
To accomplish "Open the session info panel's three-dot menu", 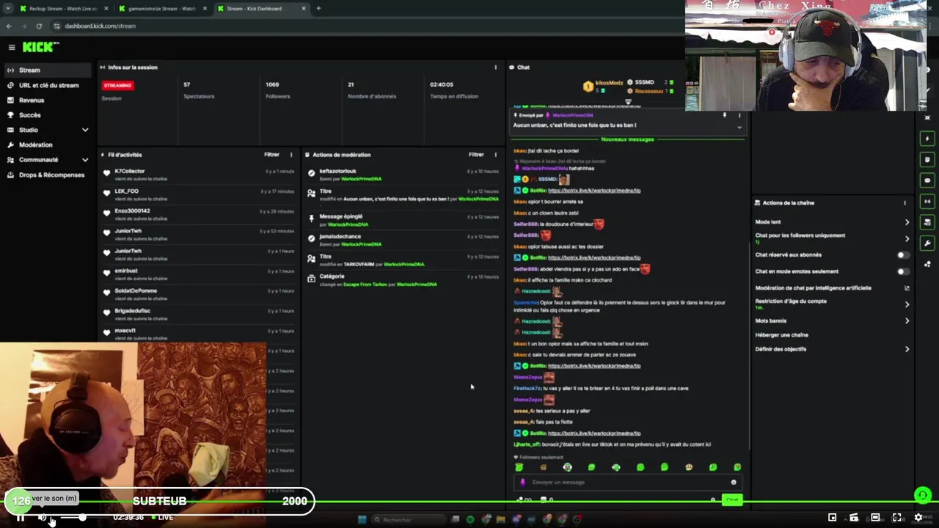I will [495, 67].
